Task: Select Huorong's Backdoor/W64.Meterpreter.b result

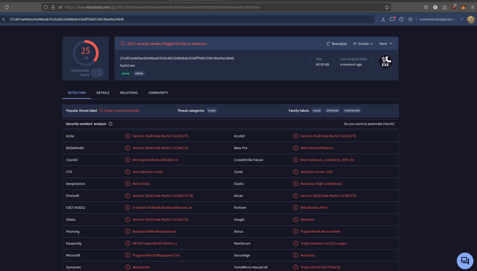Action: tap(154, 231)
